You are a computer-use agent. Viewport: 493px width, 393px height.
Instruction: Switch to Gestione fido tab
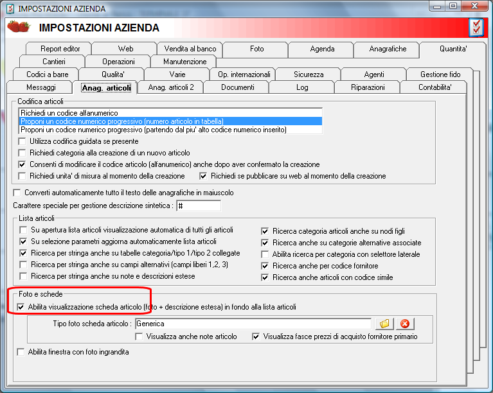click(440, 74)
